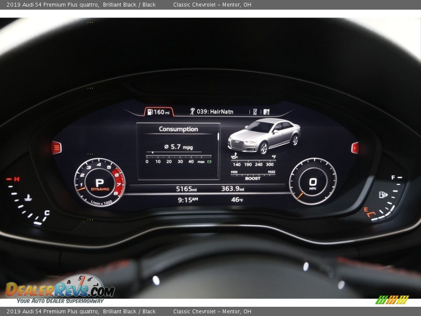Click the DYNAMIC drive mode label

(x=100, y=189)
